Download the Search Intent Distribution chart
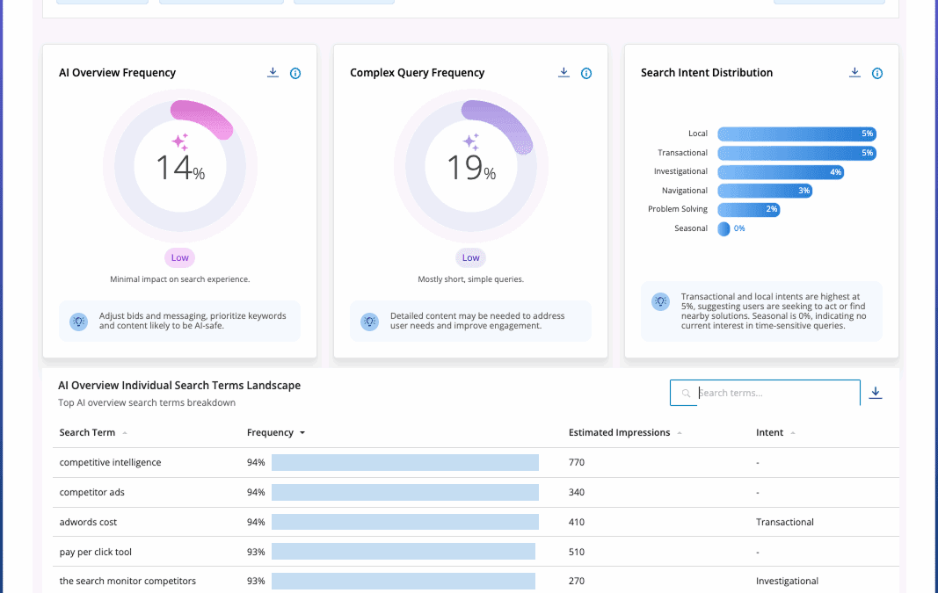 click(x=854, y=73)
